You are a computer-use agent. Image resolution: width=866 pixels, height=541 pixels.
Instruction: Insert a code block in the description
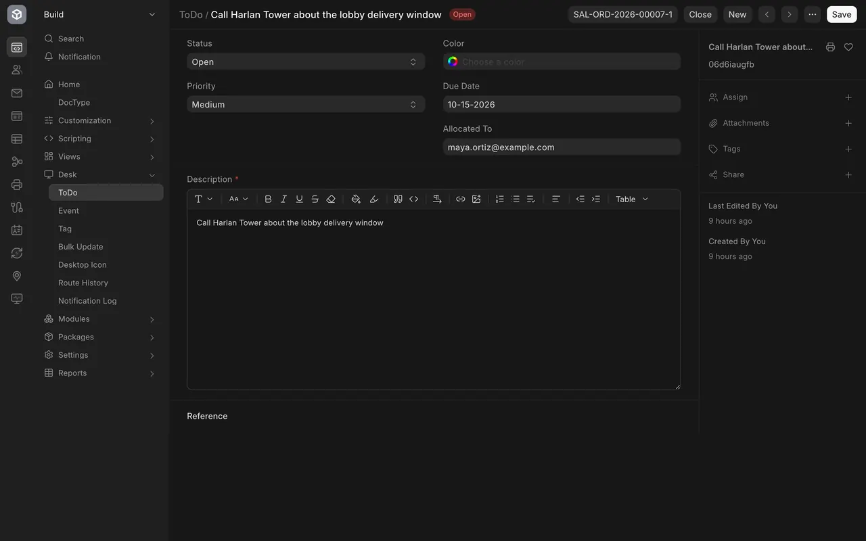(x=414, y=199)
